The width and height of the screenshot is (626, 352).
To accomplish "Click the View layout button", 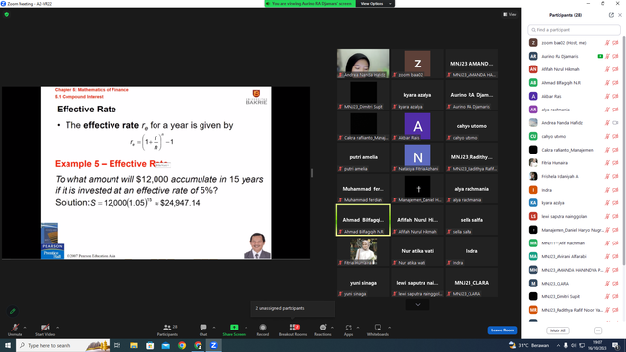I will coord(510,14).
